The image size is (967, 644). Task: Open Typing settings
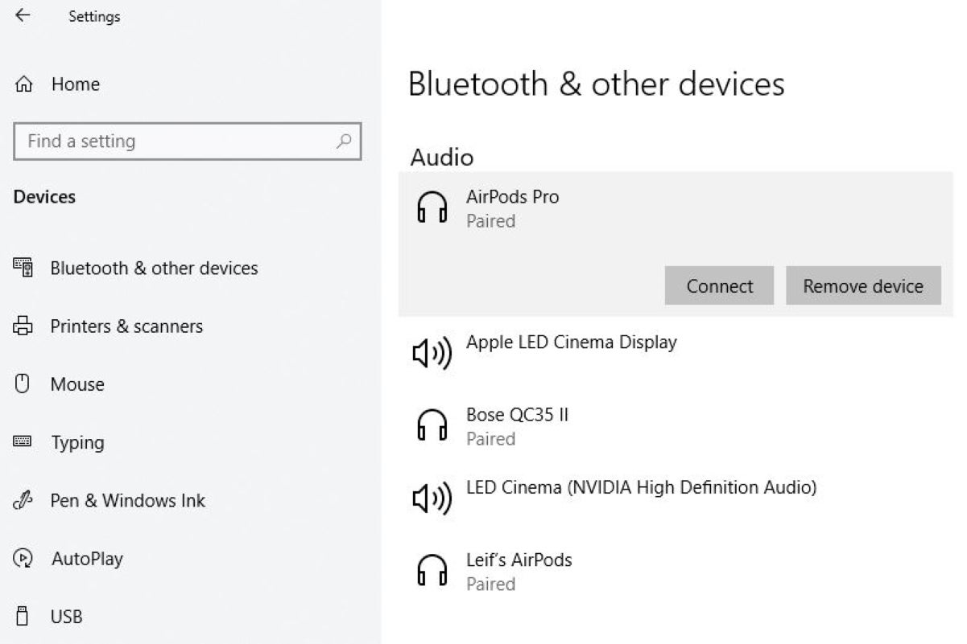pos(77,443)
